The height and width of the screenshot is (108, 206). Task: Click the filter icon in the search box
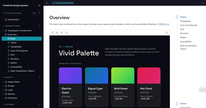point(39,13)
